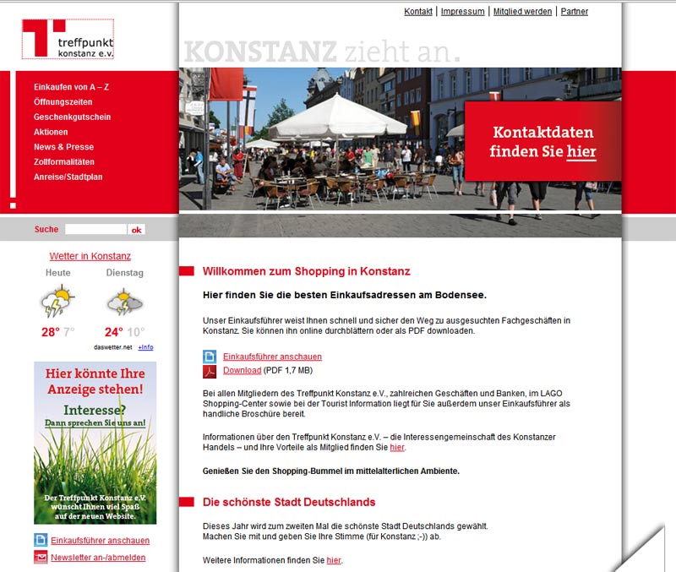
Task: Click 'Genießen Sie den Shopping-Bummel' bold line
Action: pos(331,471)
